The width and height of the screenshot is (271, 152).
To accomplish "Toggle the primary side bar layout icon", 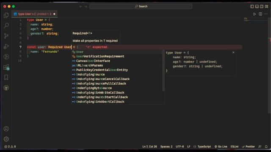I will [252, 6].
